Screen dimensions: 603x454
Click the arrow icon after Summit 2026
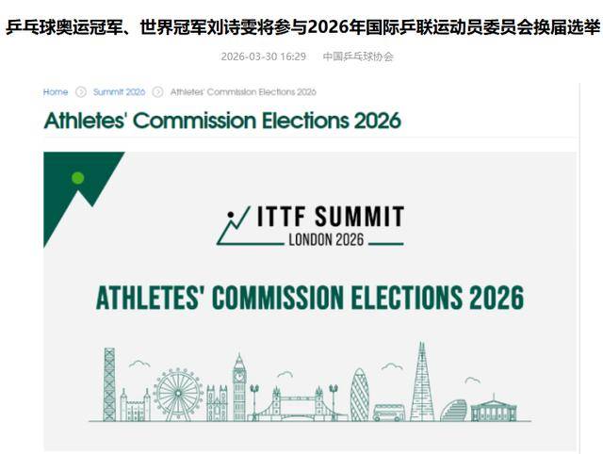(x=157, y=92)
